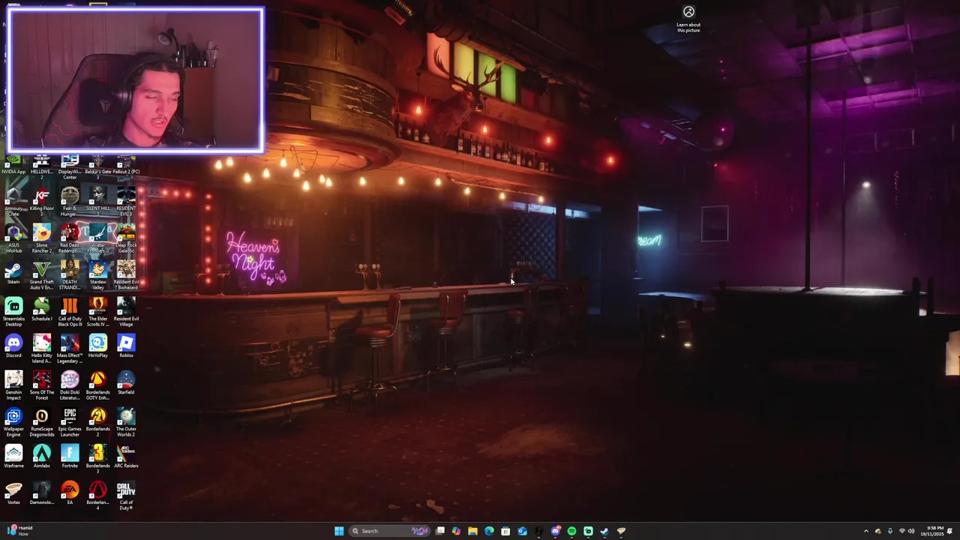Screen dimensions: 960x540
Task: Open Spotify from the taskbar
Action: click(571, 531)
